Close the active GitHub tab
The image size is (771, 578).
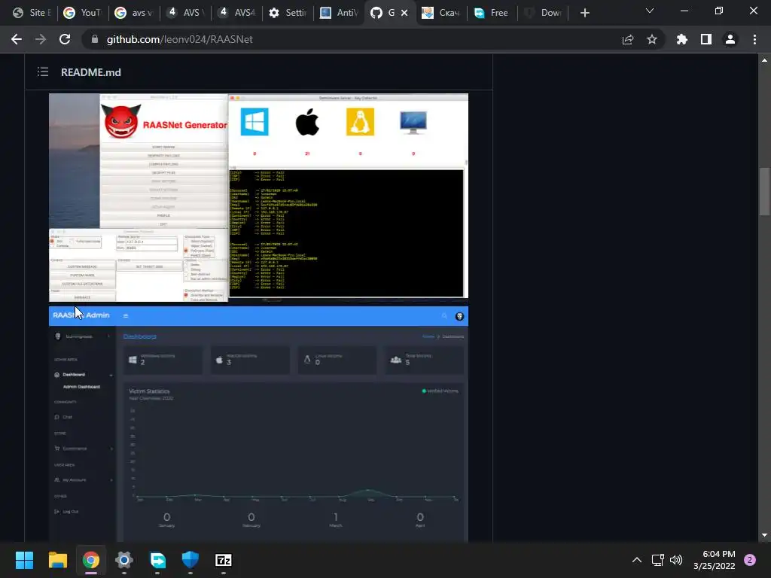(x=404, y=13)
